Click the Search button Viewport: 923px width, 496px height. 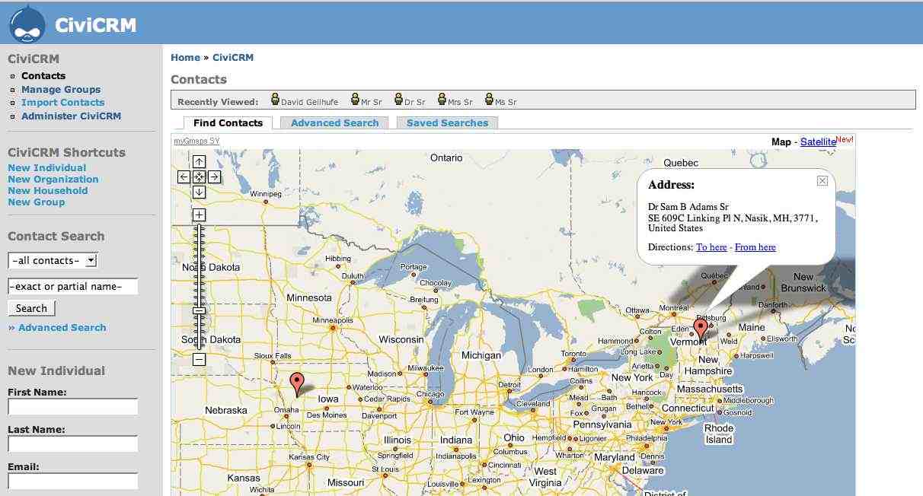tap(31, 308)
